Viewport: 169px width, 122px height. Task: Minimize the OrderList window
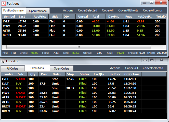pyautogui.click(x=145, y=60)
